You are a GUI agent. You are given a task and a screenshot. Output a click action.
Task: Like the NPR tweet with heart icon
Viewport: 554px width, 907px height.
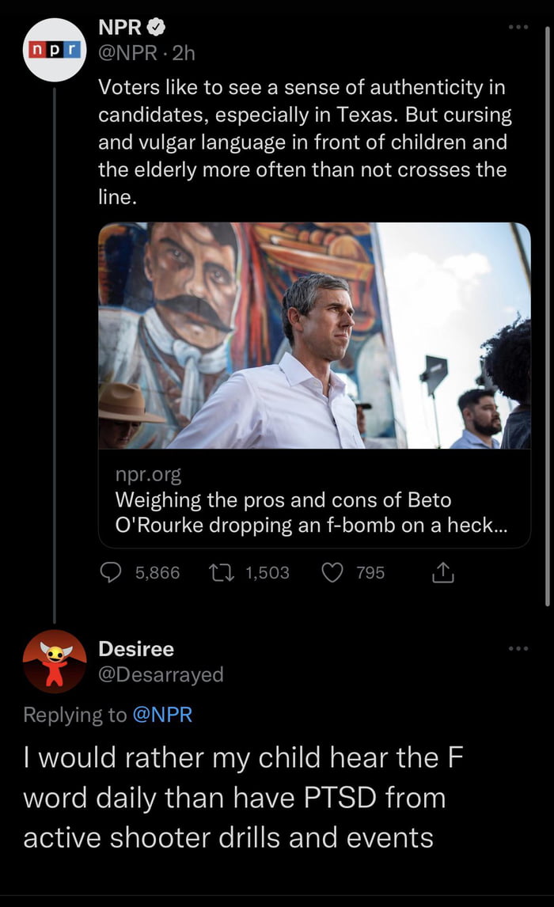tap(332, 572)
